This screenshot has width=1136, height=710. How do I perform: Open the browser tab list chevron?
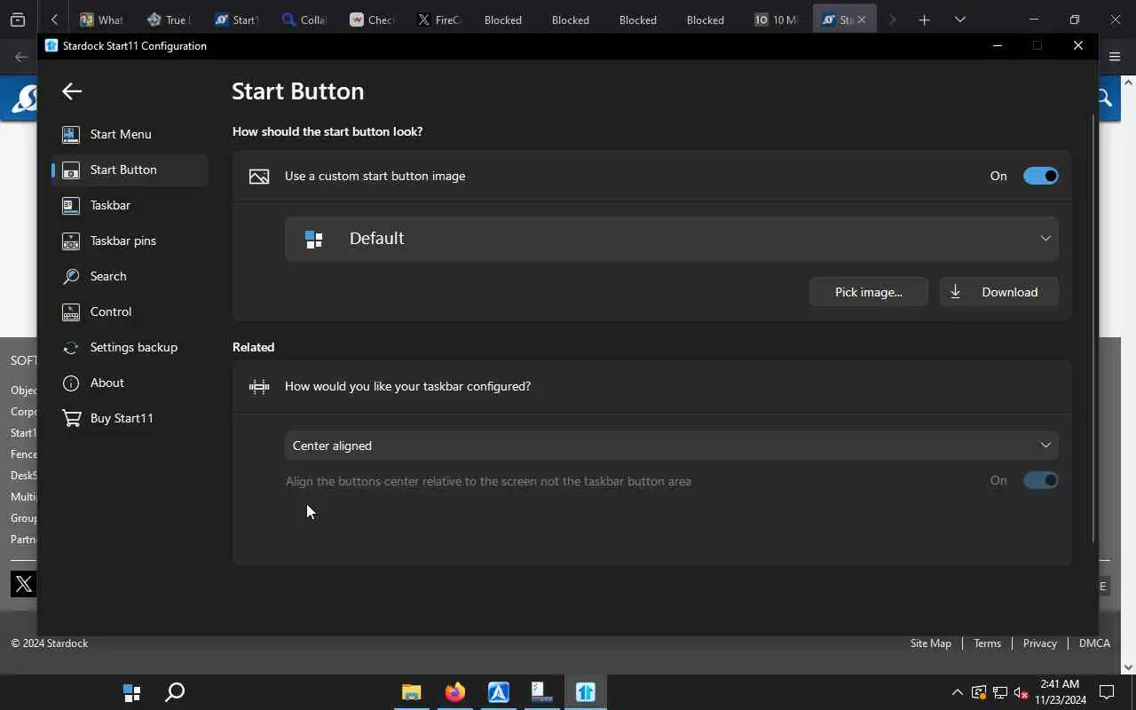pyautogui.click(x=959, y=20)
